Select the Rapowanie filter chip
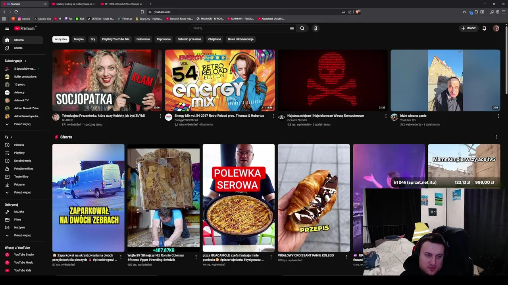The image size is (508, 285). coord(164,39)
